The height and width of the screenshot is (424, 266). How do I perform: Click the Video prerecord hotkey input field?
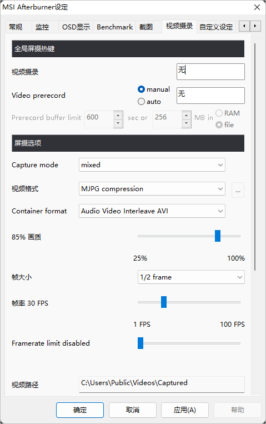(x=210, y=96)
